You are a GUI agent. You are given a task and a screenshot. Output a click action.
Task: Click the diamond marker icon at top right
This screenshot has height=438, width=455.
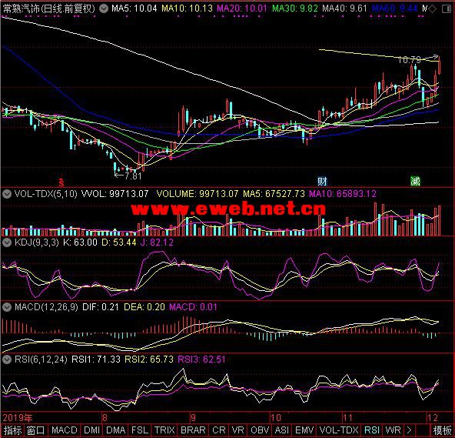point(432,9)
